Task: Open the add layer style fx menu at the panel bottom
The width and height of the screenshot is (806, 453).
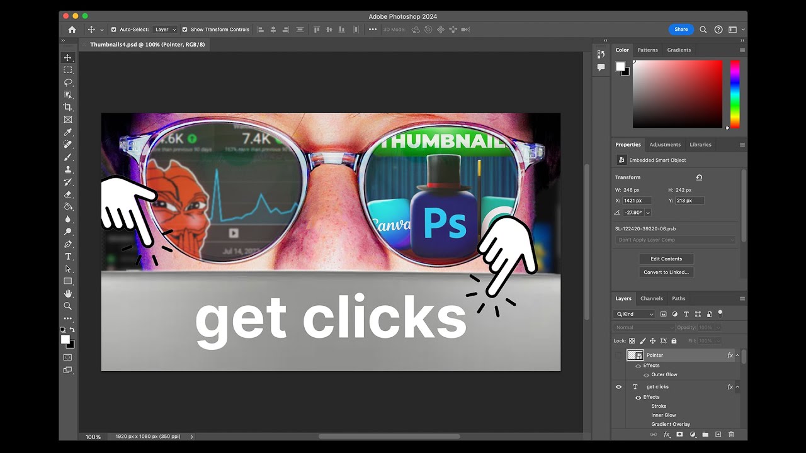Action: click(x=666, y=434)
